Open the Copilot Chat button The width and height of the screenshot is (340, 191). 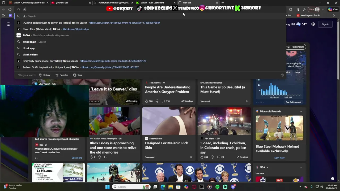tap(333, 9)
